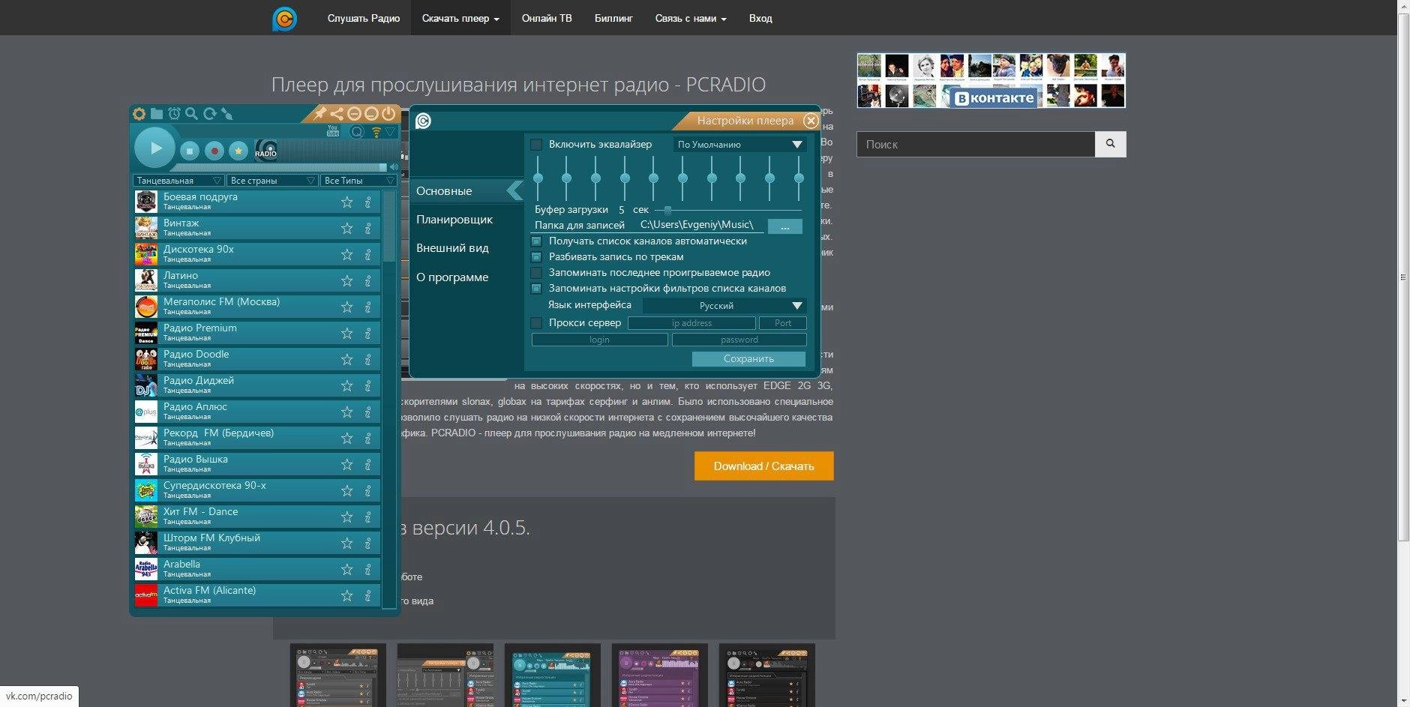Favorite the Дискотека 90х station star

[346, 254]
